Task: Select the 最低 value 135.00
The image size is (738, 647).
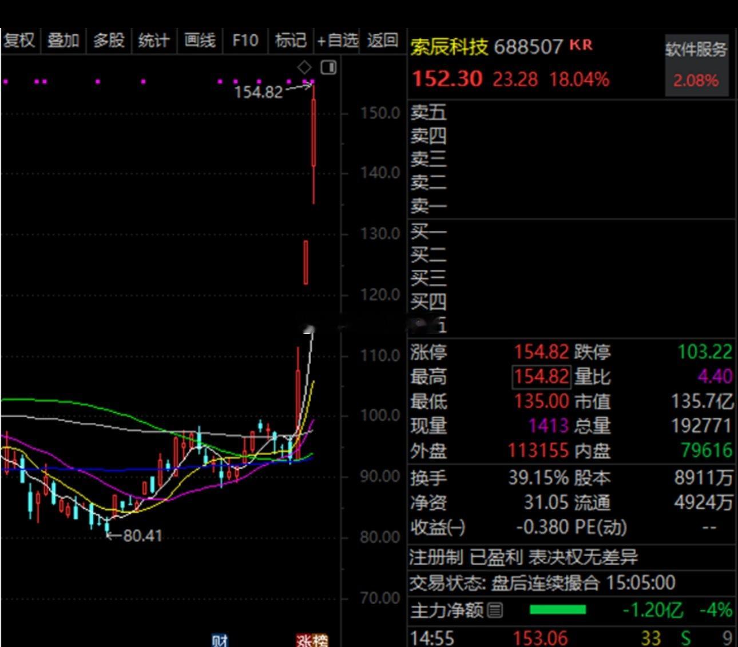Action: pos(541,401)
